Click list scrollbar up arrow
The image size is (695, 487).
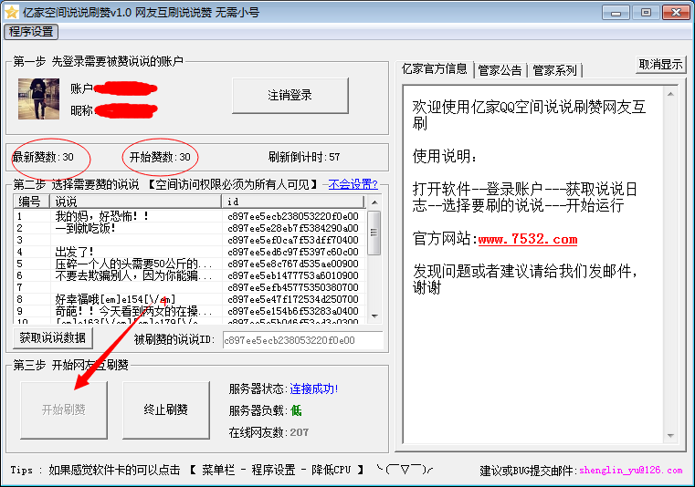[374, 202]
